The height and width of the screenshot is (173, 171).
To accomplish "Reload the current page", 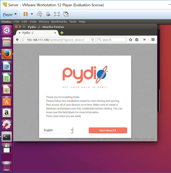I will (x=93, y=40).
